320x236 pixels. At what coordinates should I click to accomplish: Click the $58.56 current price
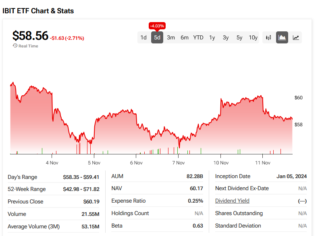tap(30, 36)
